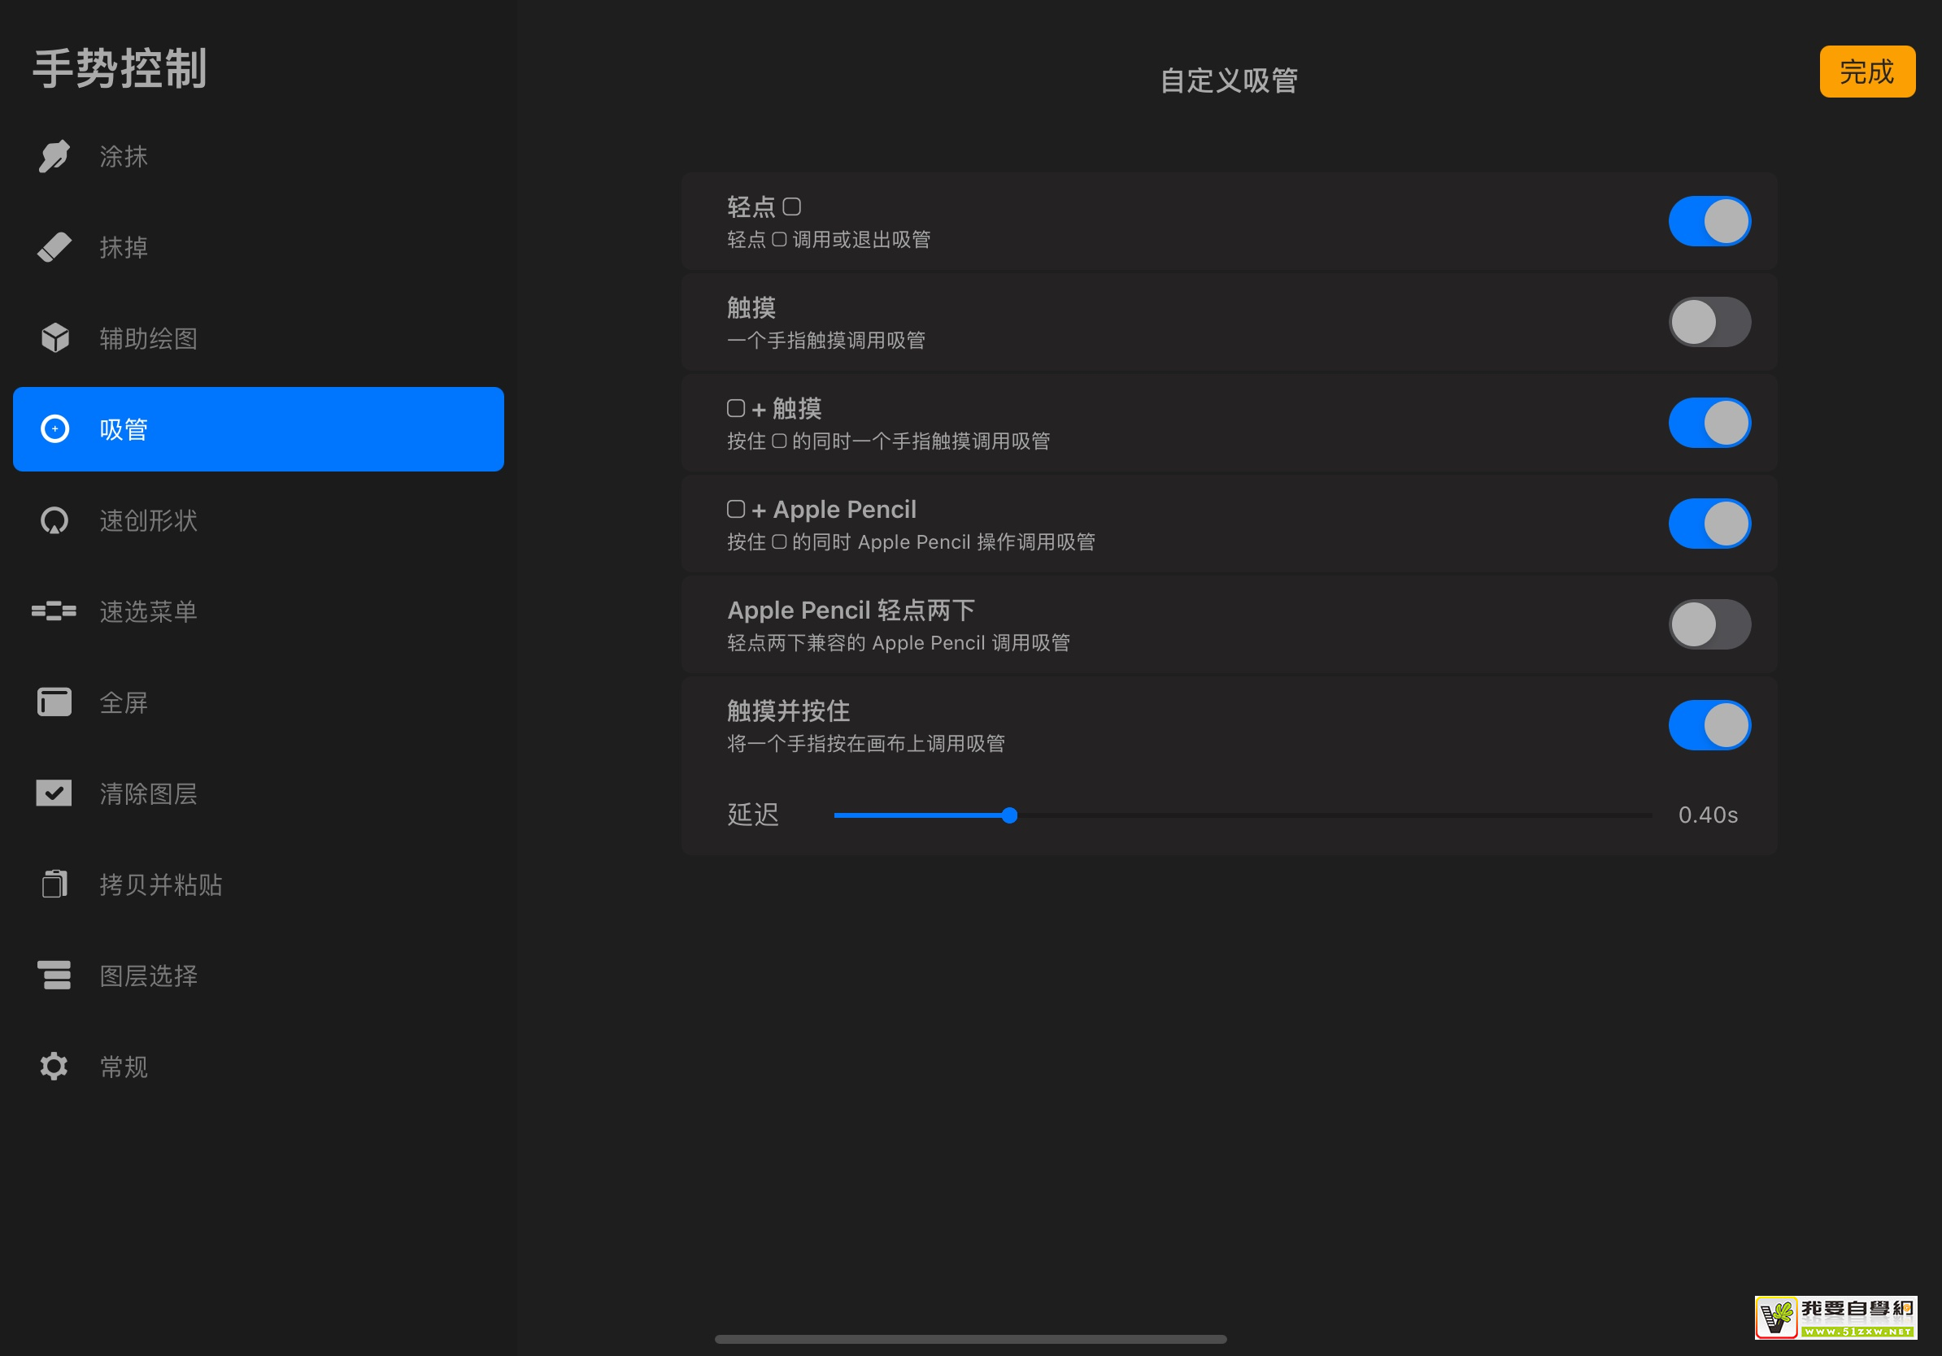Viewport: 1942px width, 1356px height.
Task: Disable the 轻点 ☐ eyedropper toggle
Action: click(1709, 219)
